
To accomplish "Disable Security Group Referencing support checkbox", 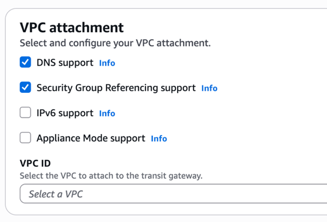I will click(x=25, y=88).
